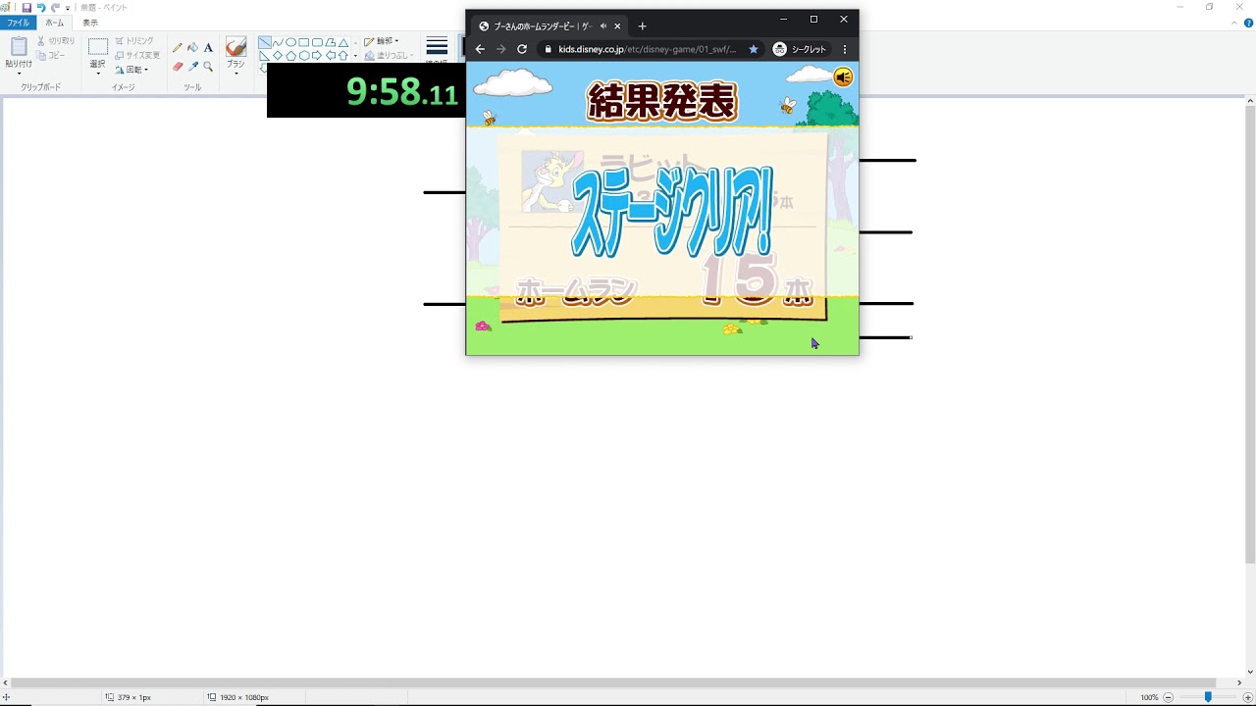This screenshot has height=706, width=1256.
Task: Mute the tab via speaker icon
Action: tap(602, 26)
